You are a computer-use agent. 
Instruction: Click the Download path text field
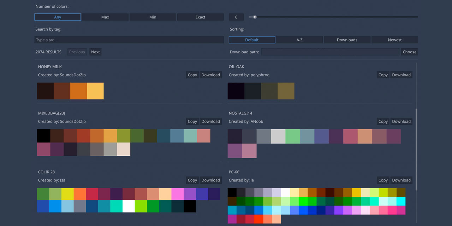[331, 52]
